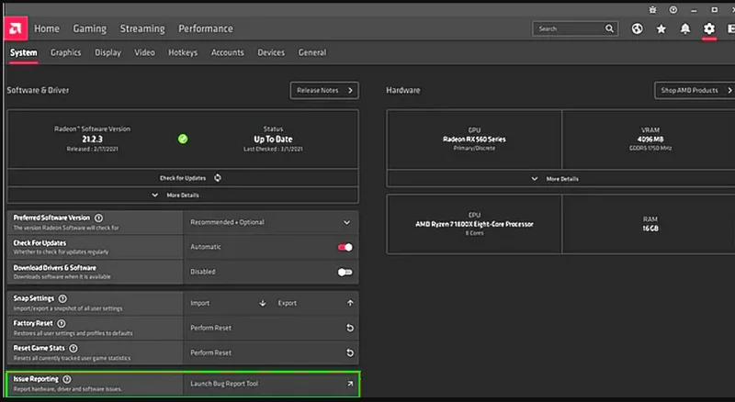The height and width of the screenshot is (402, 735).
Task: Click the AMD Ryzen 7 1800X CPU tile
Action: [x=474, y=224]
